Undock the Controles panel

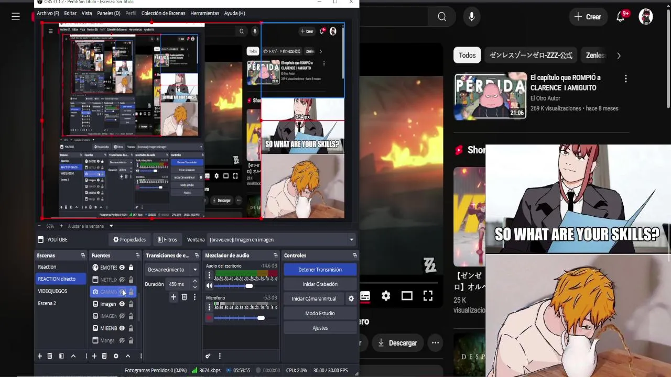355,256
